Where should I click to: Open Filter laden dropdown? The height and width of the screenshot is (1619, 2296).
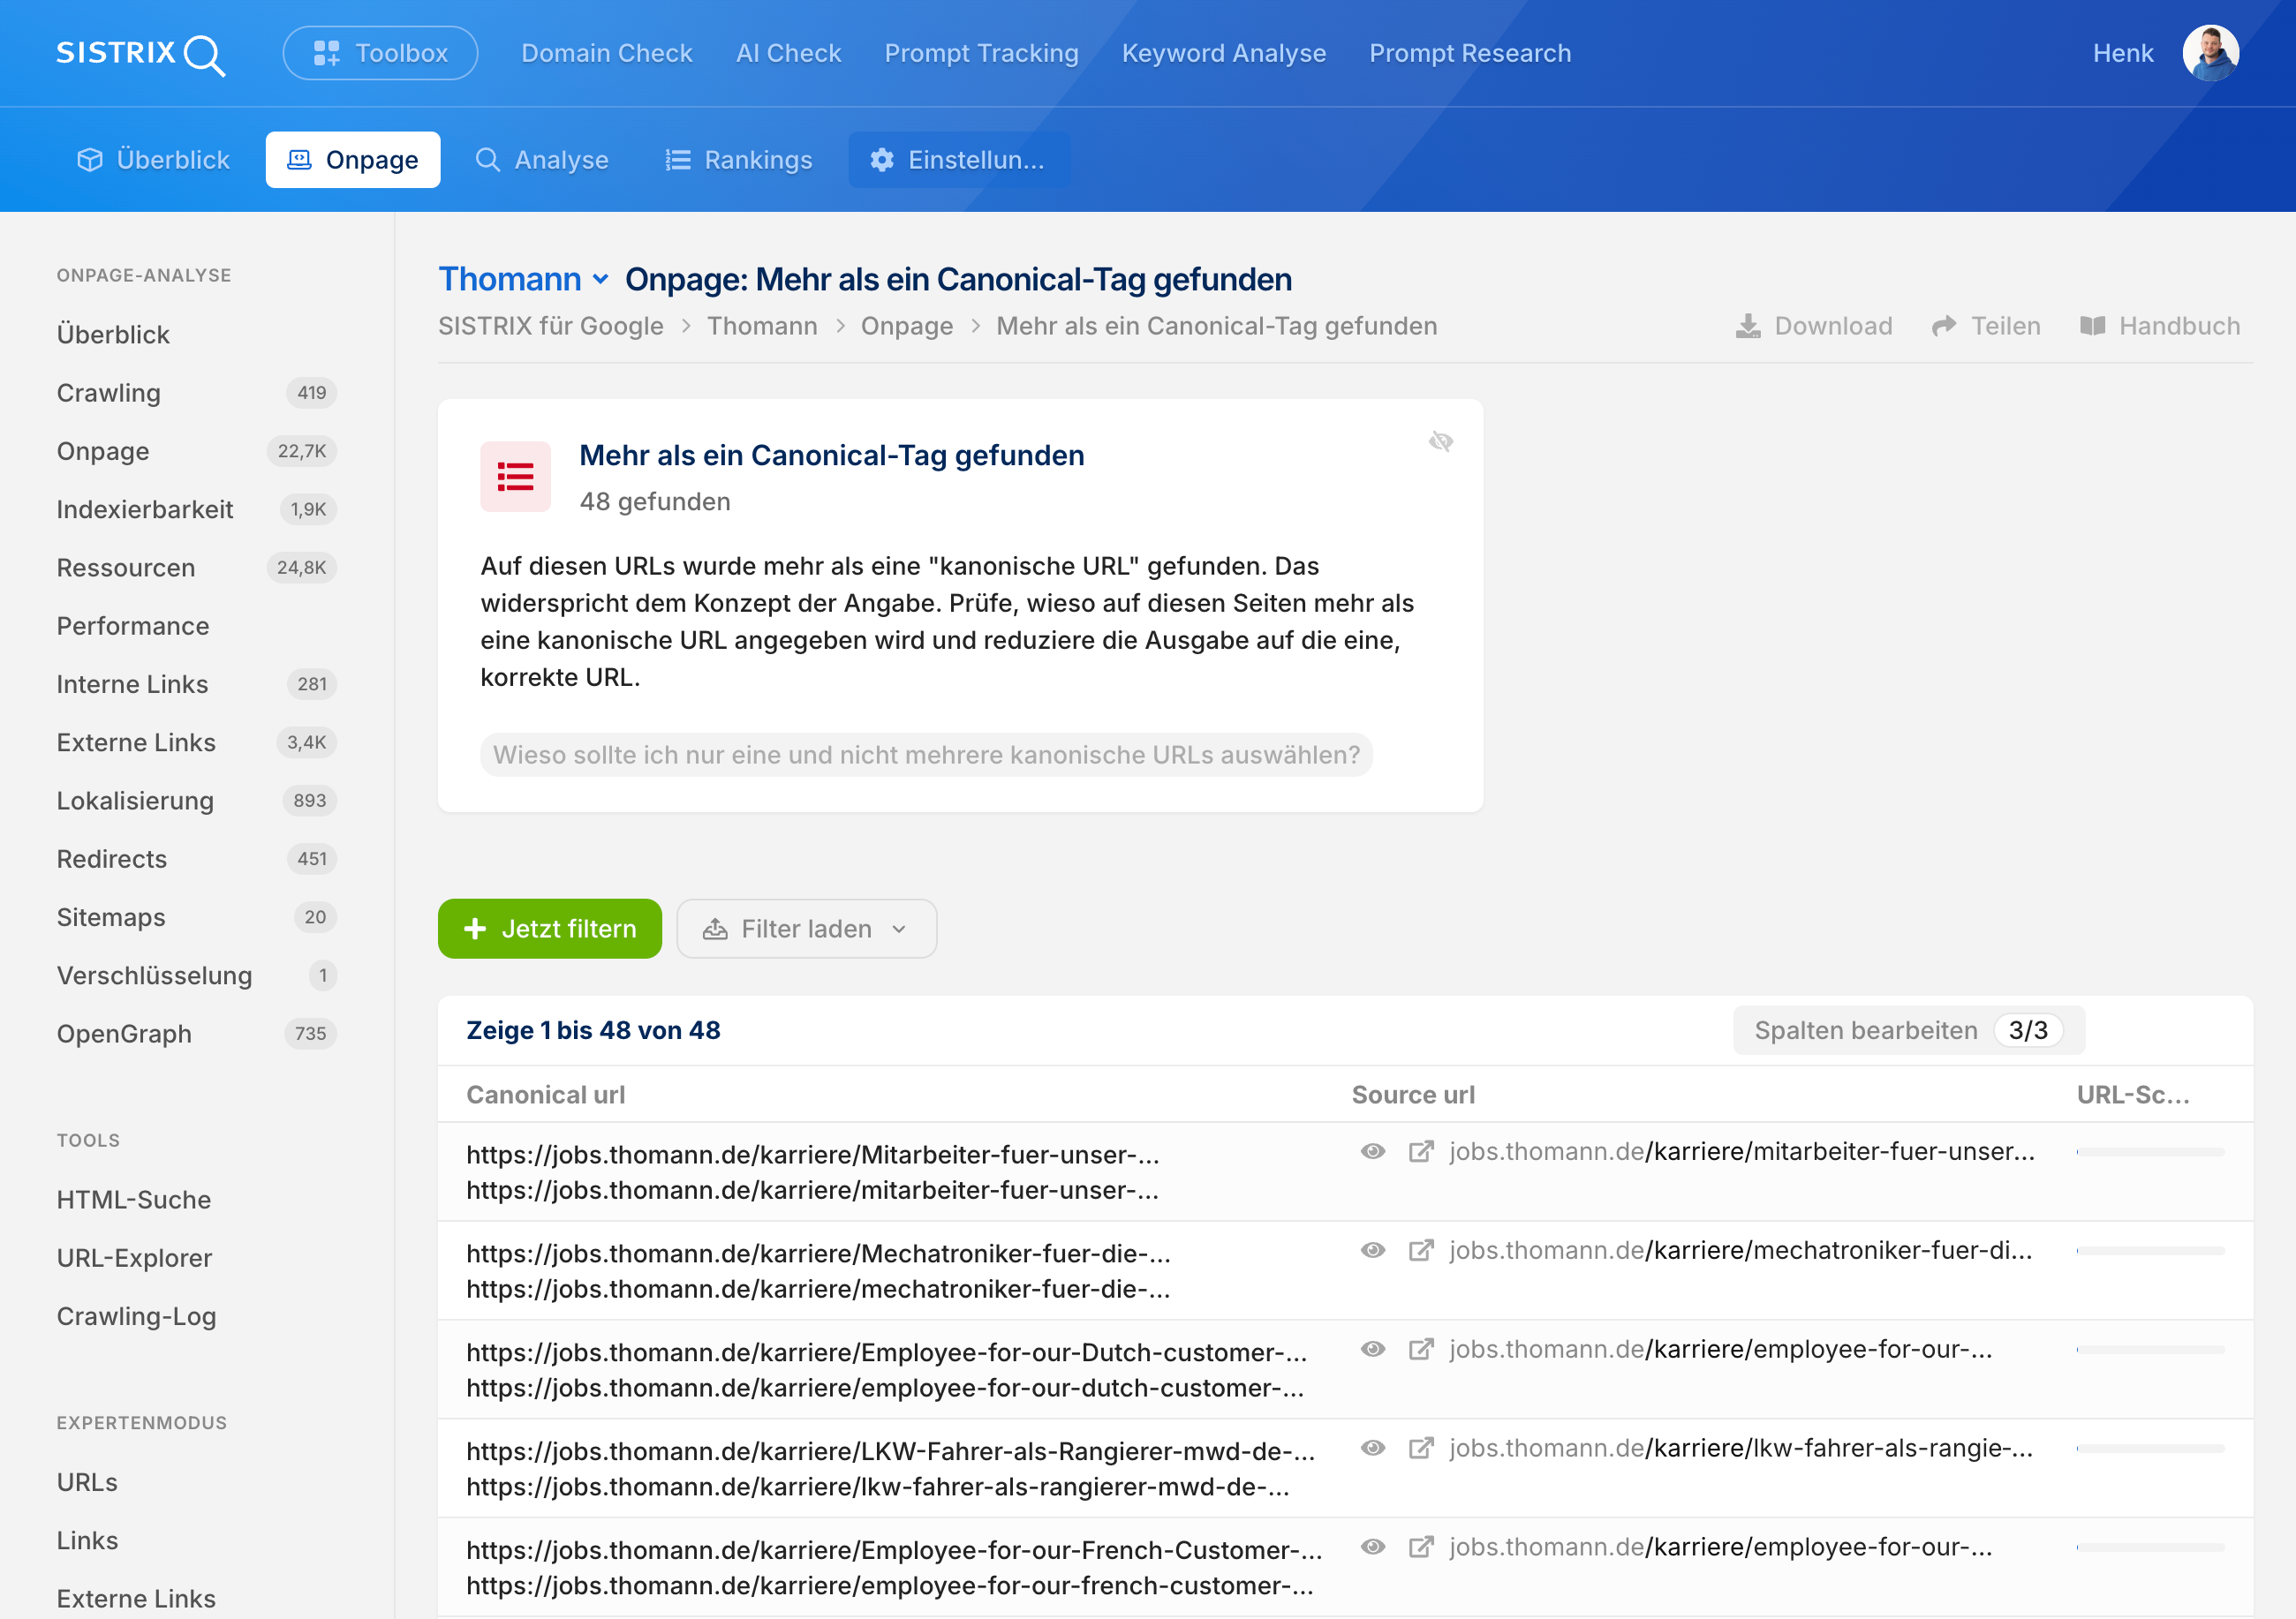point(806,929)
